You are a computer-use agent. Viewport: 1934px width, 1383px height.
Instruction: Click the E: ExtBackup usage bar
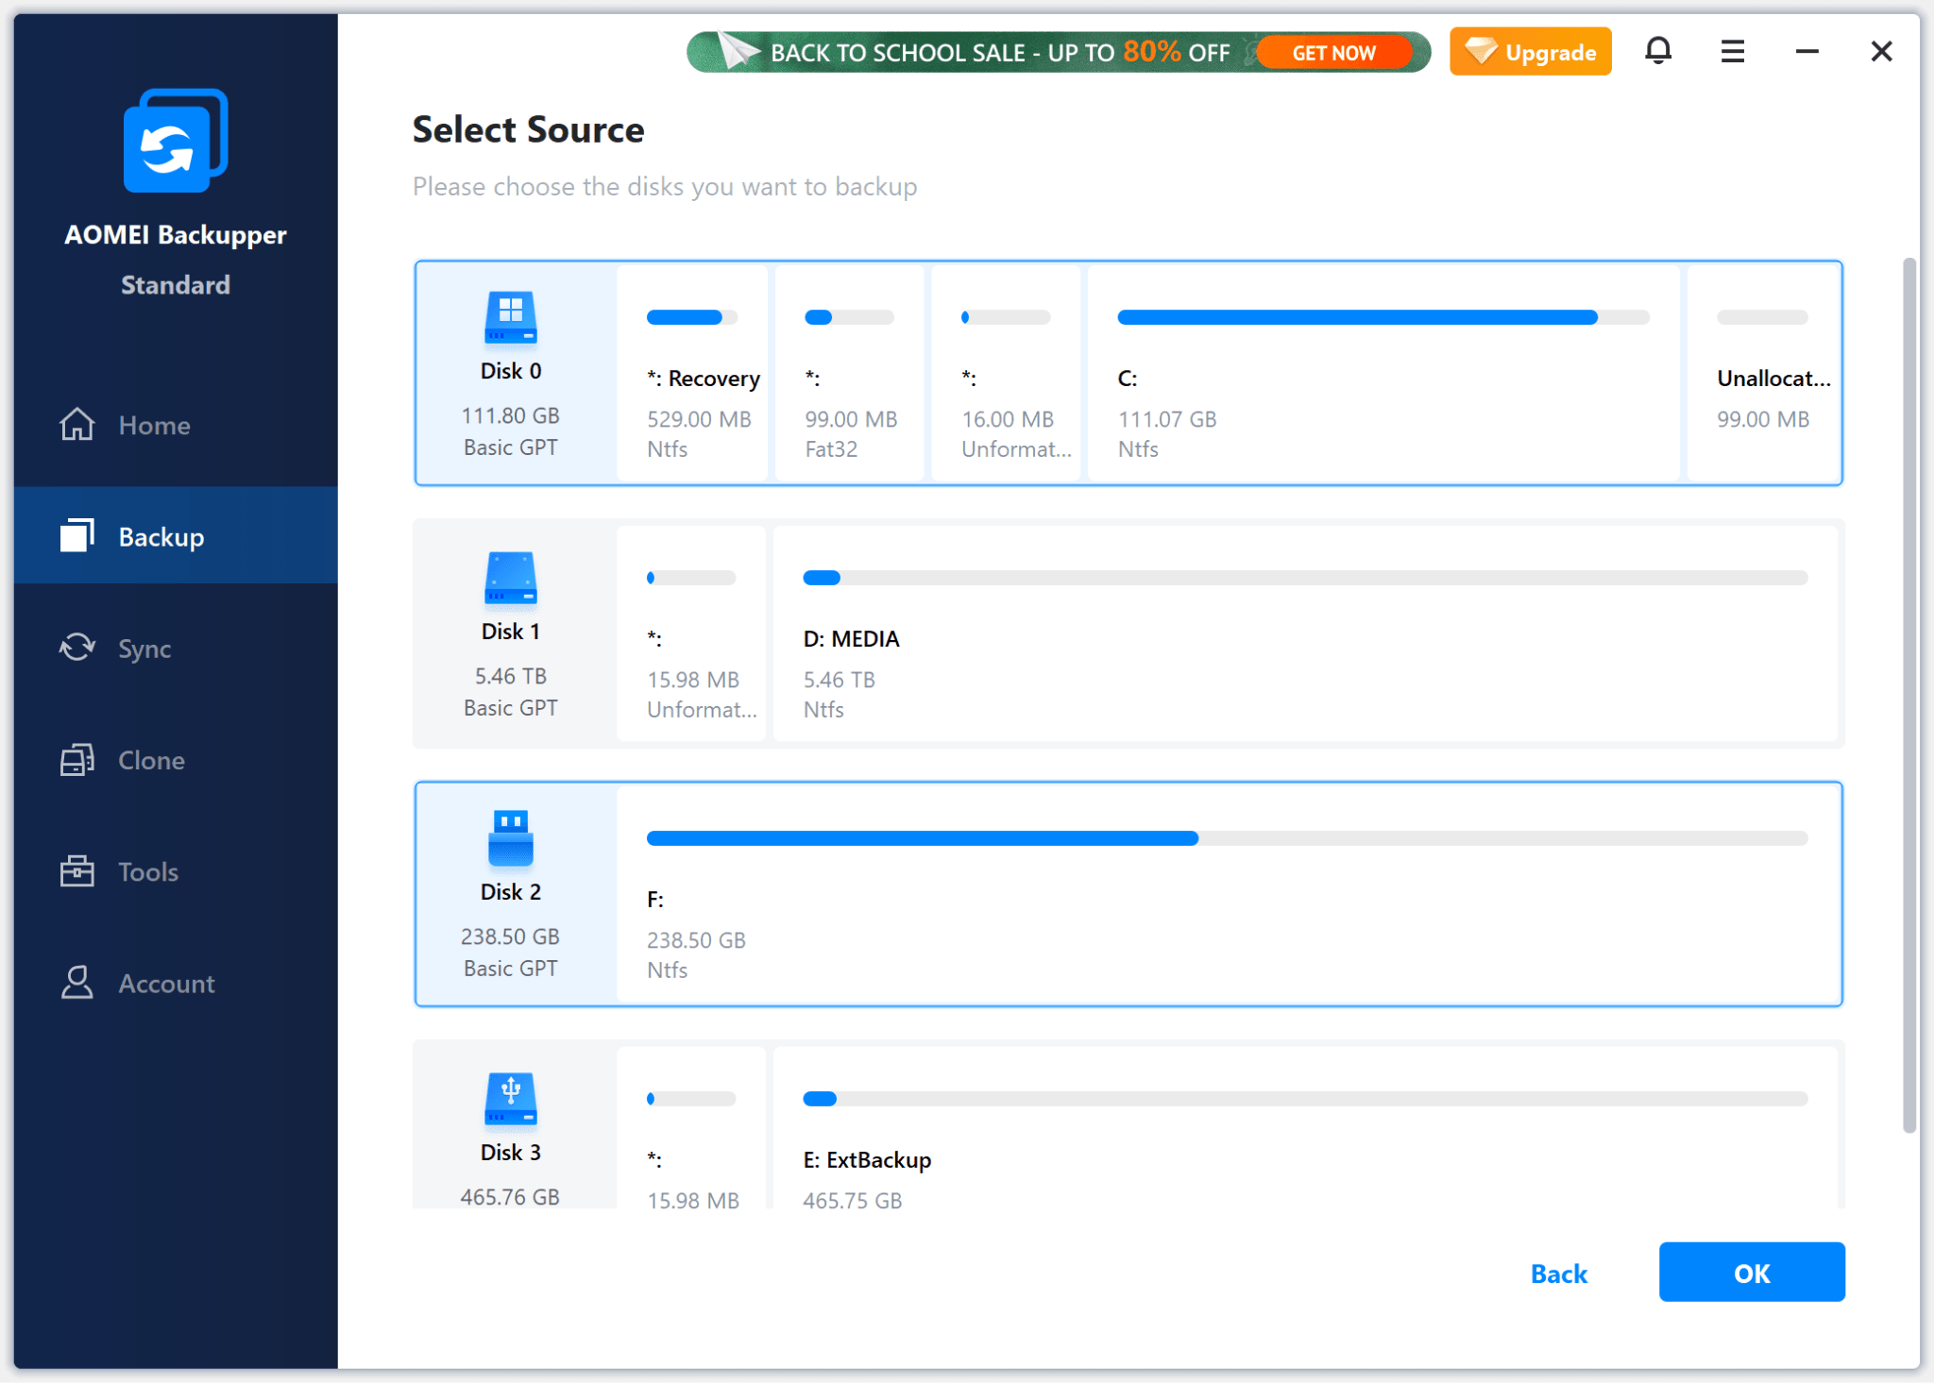(1305, 1099)
